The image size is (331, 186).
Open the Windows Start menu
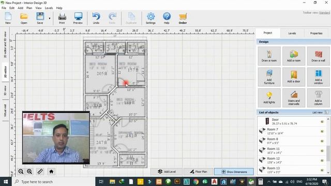click(6, 181)
